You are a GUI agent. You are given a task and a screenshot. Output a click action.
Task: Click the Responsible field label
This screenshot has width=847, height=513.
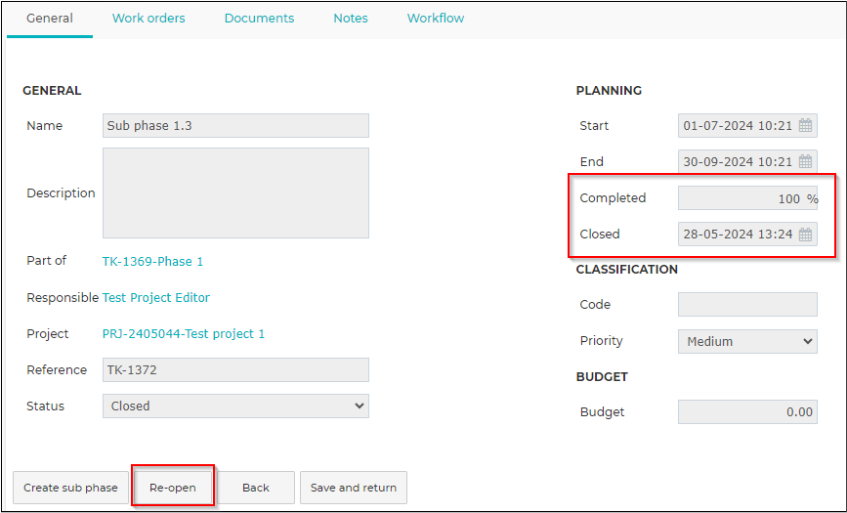click(x=63, y=298)
